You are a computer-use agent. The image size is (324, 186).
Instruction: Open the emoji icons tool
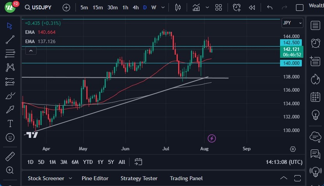pyautogui.click(x=10, y=137)
